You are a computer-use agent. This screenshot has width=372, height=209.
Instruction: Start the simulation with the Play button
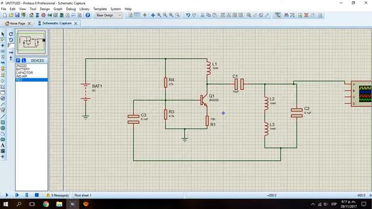pos(6,195)
